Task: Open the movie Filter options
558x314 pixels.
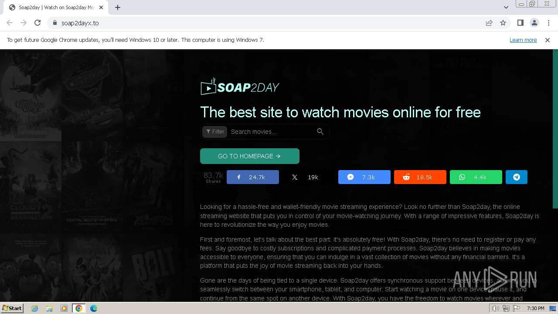Action: coord(215,132)
